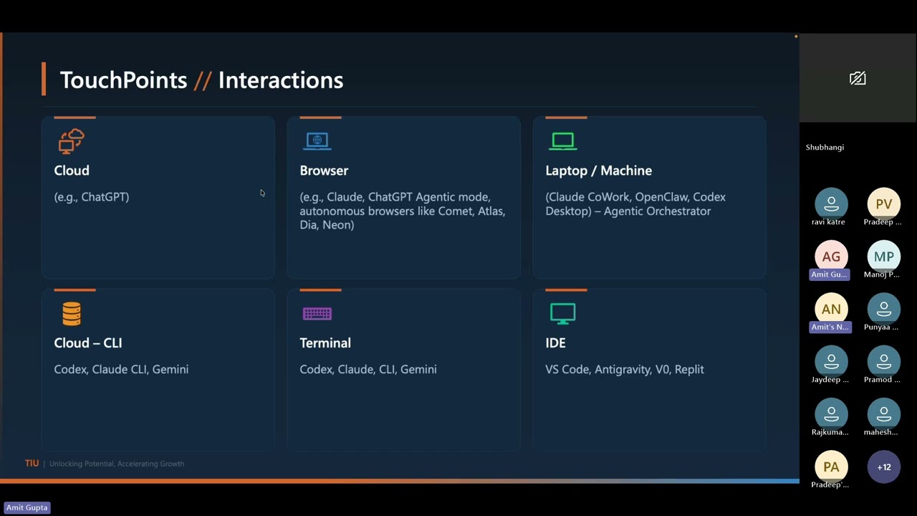This screenshot has height=516, width=917.
Task: Click the IDE card heading
Action: (x=555, y=343)
